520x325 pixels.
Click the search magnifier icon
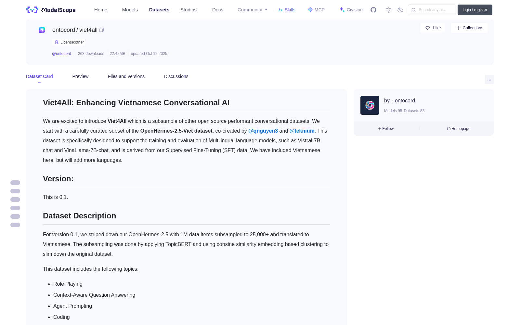click(x=413, y=10)
